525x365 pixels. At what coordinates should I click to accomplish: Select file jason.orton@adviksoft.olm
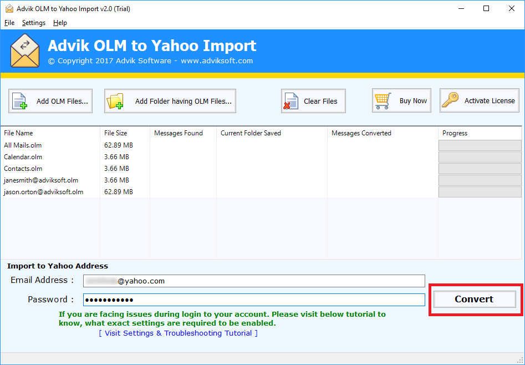tap(44, 192)
